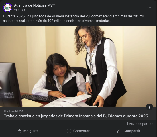Click the black keyboard in the photo
This screenshot has height=137, width=157.
tap(39, 98)
